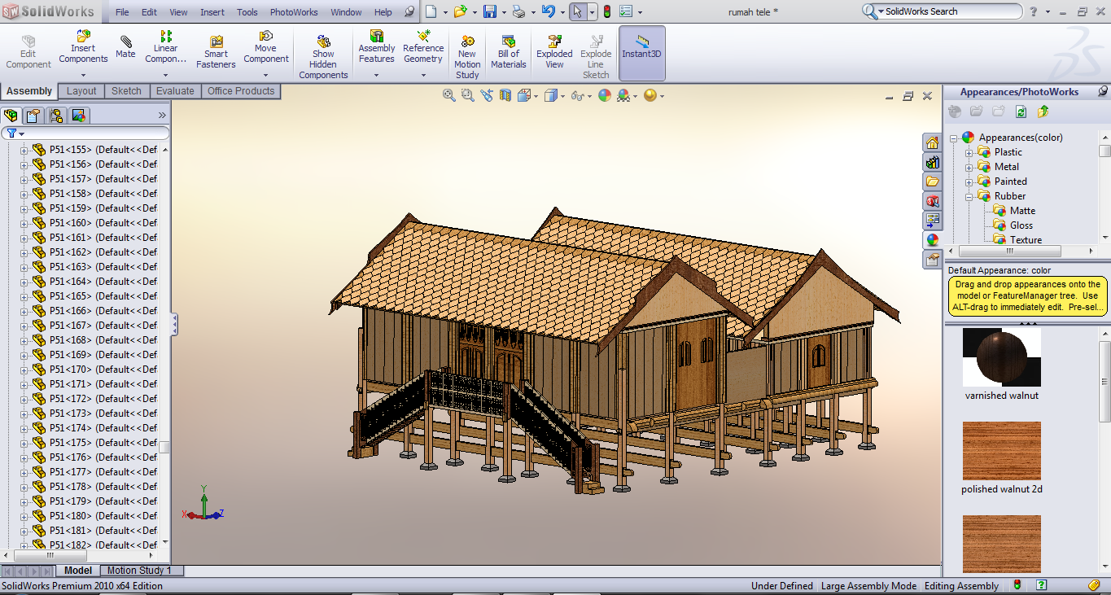Screen dimensions: 1111x595
Task: Open the File Explorer folder tab
Action: [932, 182]
